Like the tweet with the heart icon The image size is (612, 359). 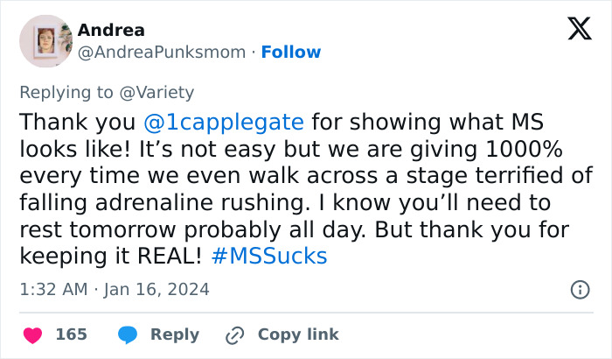point(32,334)
